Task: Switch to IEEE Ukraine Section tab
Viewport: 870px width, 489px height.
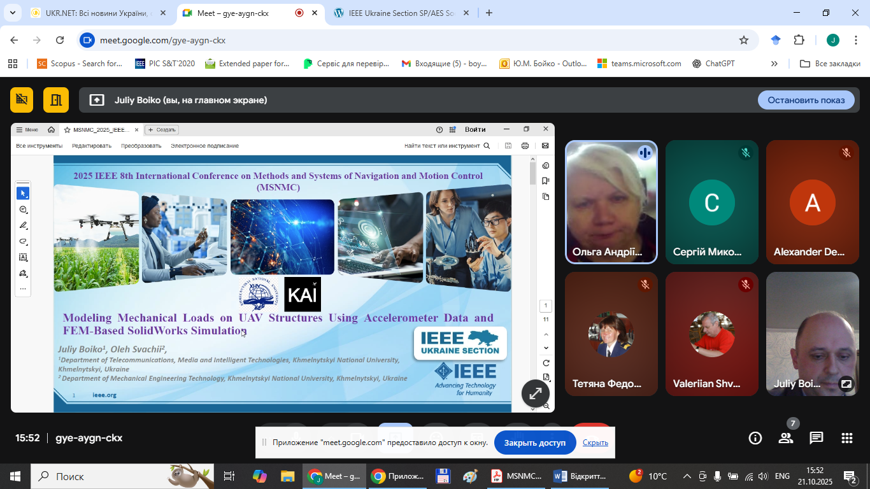Action: click(x=401, y=13)
